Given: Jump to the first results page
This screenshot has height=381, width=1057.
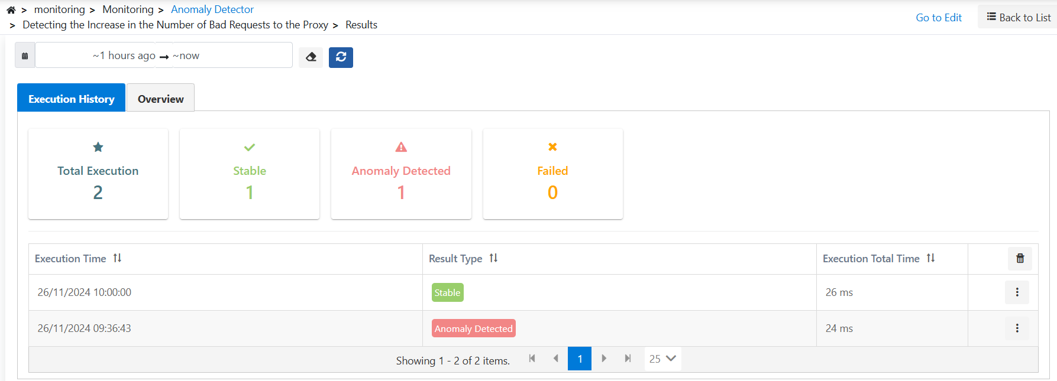Looking at the screenshot, I should [x=532, y=359].
